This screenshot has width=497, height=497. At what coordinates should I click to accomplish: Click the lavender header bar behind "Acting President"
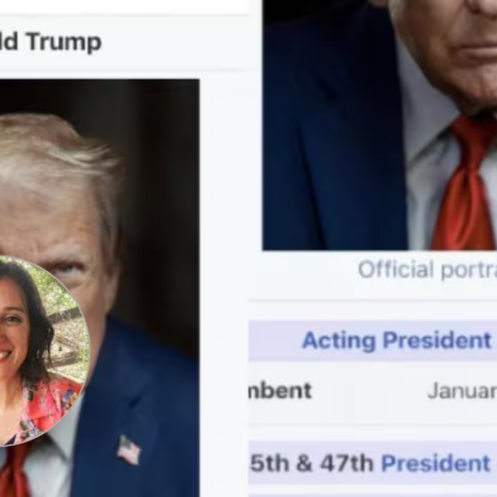tap(373, 340)
